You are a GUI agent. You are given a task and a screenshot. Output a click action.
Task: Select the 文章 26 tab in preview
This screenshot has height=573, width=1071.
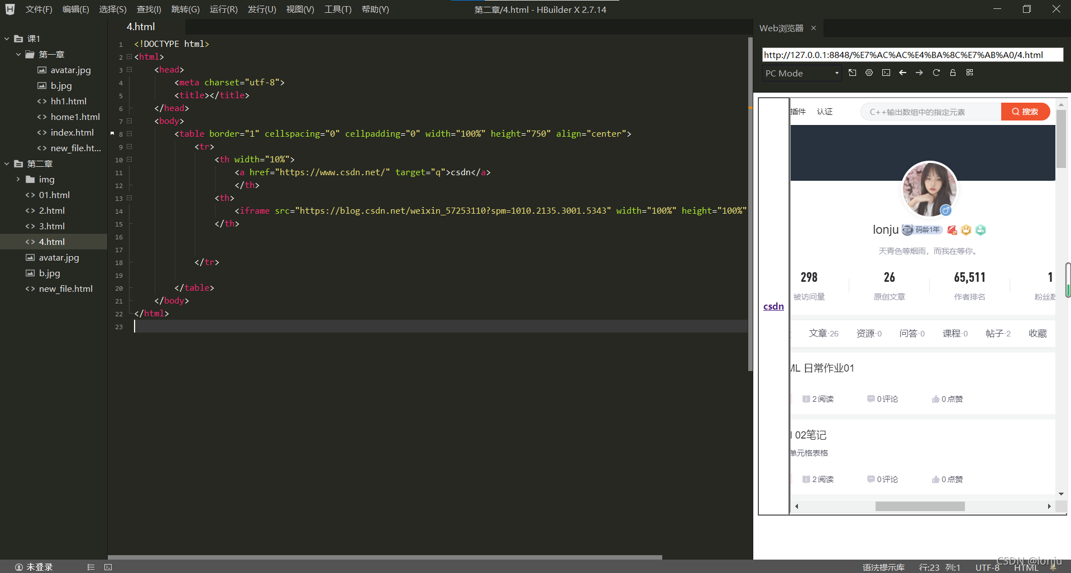click(x=824, y=333)
